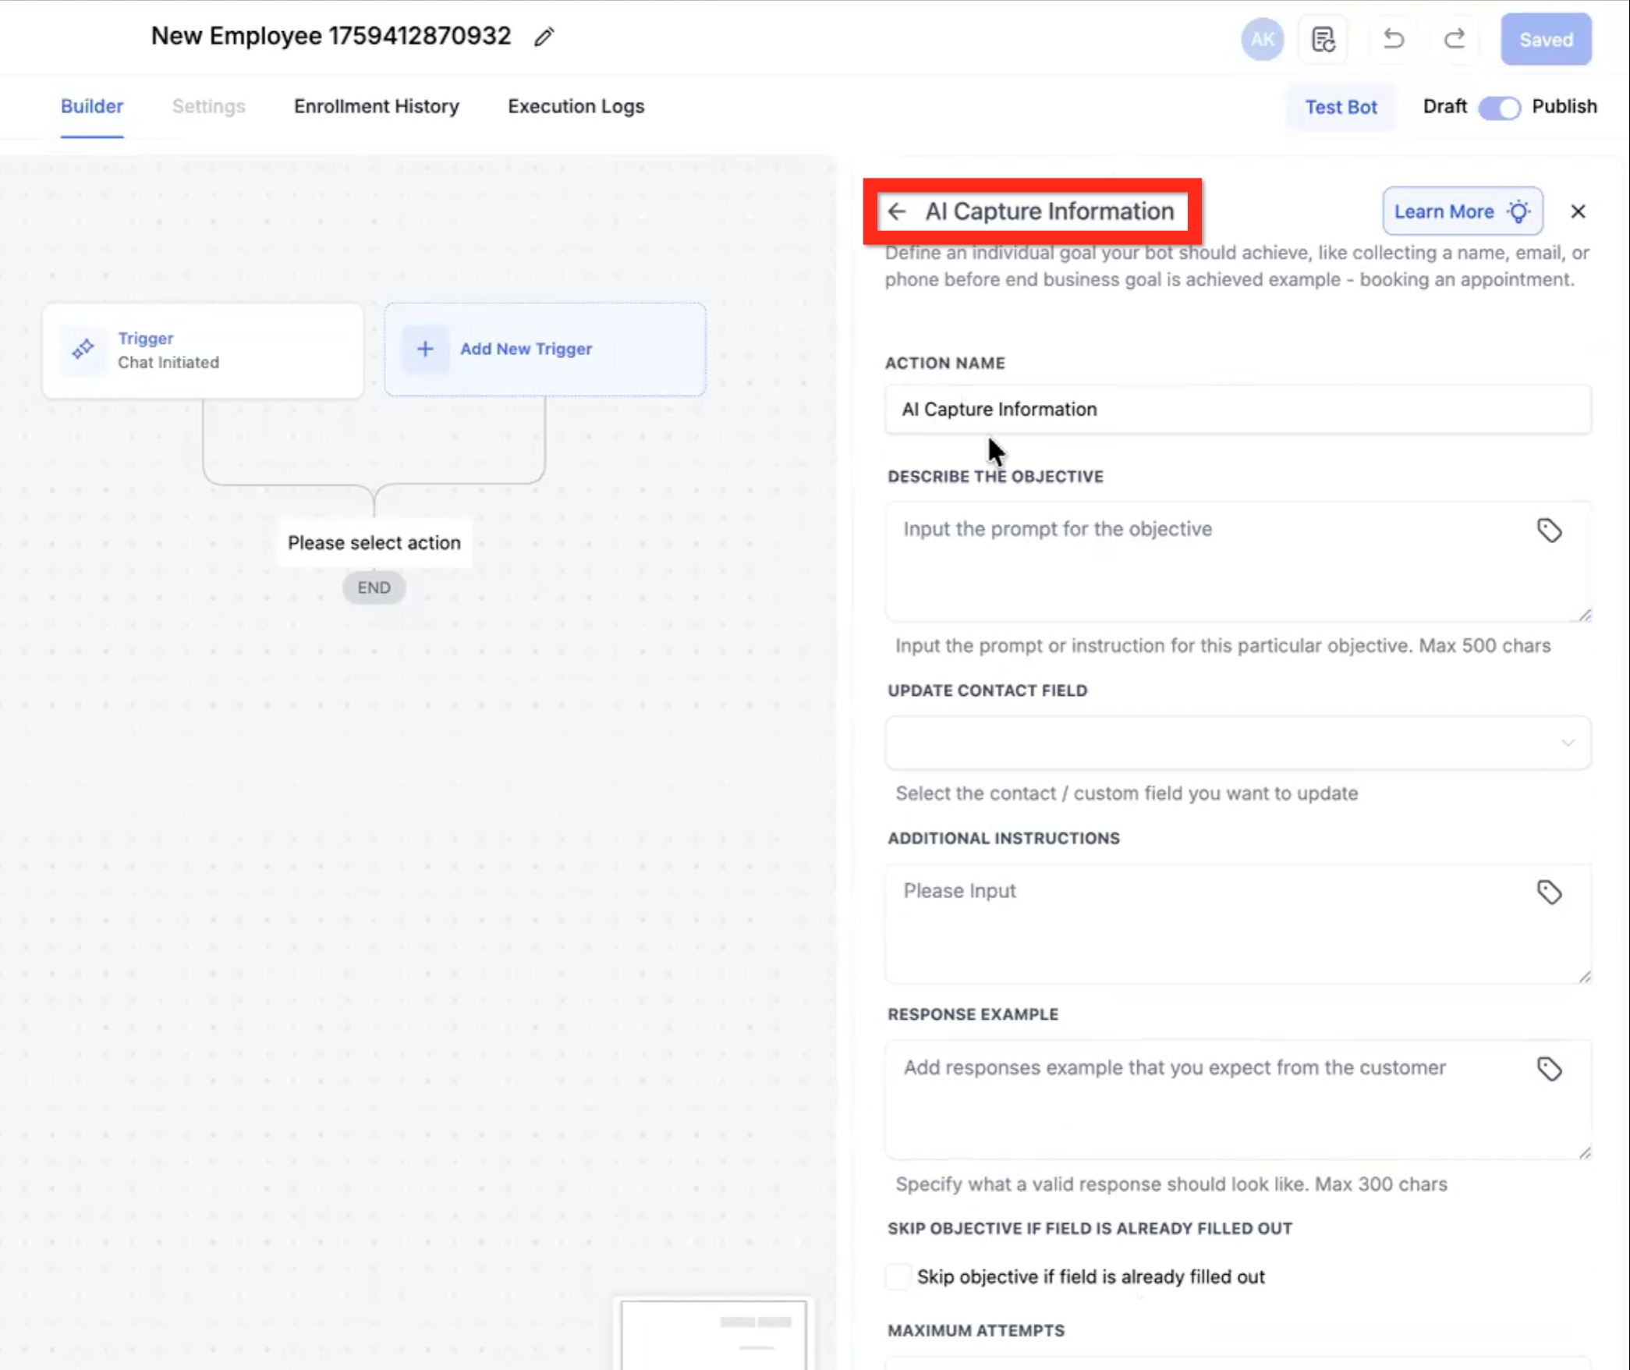
Task: Click the undo arrow icon
Action: (x=1393, y=39)
